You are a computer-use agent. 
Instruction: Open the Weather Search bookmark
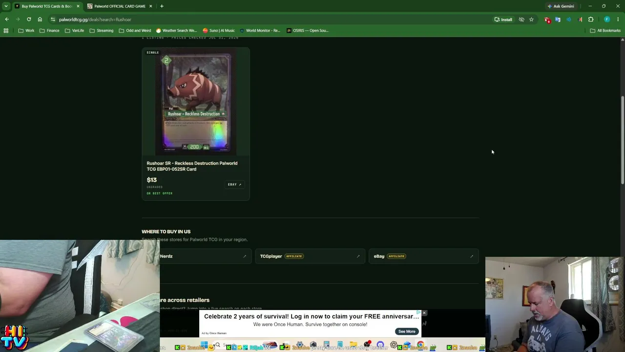tap(176, 30)
